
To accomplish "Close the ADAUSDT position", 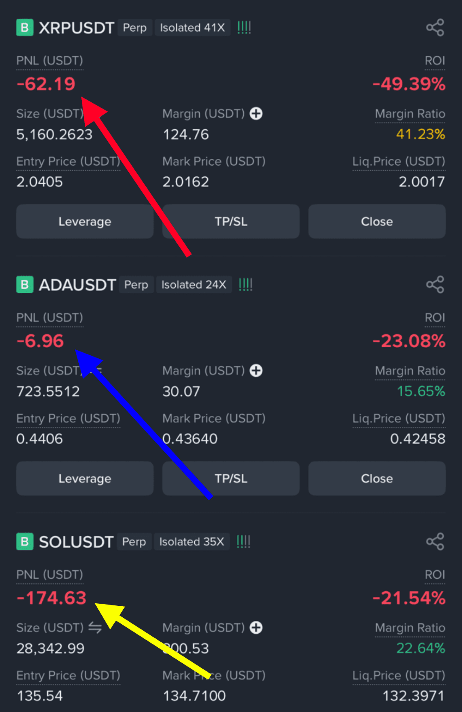I will [x=377, y=478].
